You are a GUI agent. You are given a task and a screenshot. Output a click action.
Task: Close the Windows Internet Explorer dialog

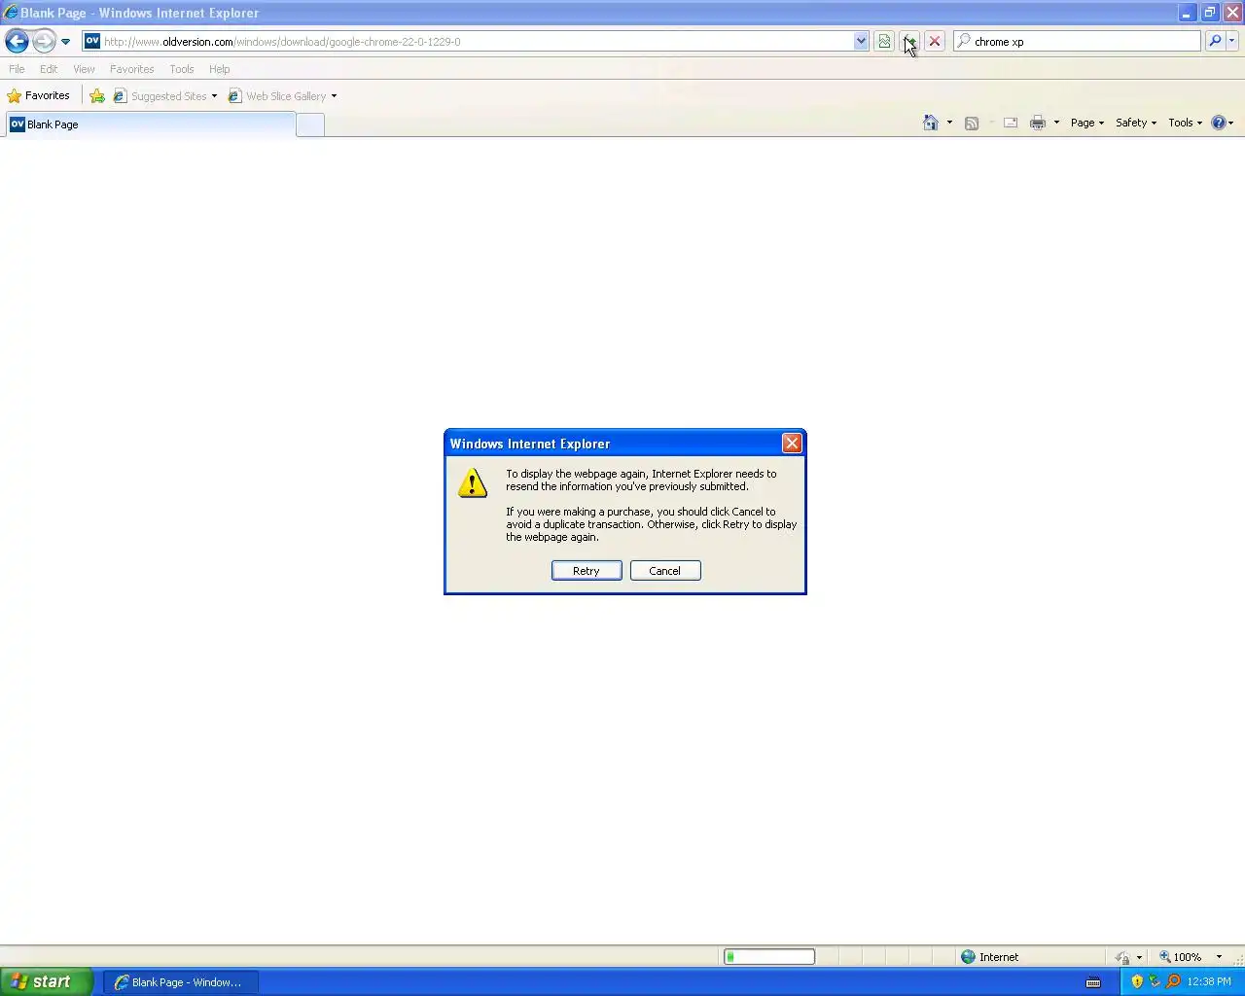point(792,444)
